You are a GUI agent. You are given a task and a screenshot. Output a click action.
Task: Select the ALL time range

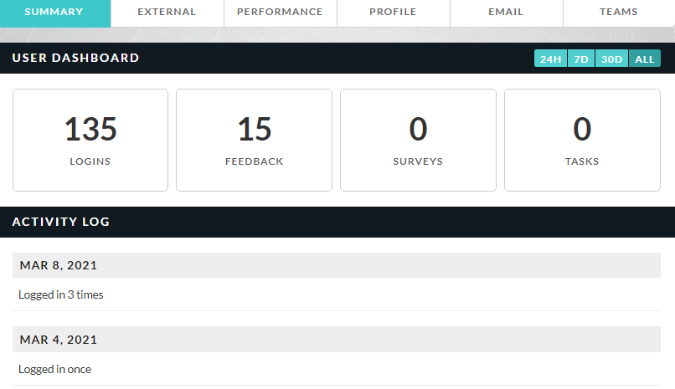pos(645,59)
